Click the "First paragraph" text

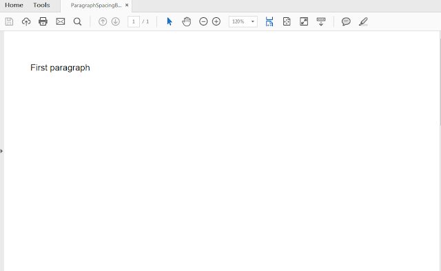tap(60, 68)
